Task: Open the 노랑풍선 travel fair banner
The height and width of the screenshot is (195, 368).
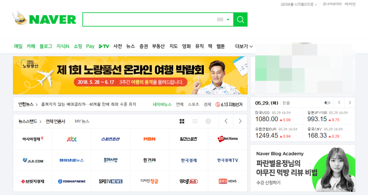Action: click(x=130, y=75)
